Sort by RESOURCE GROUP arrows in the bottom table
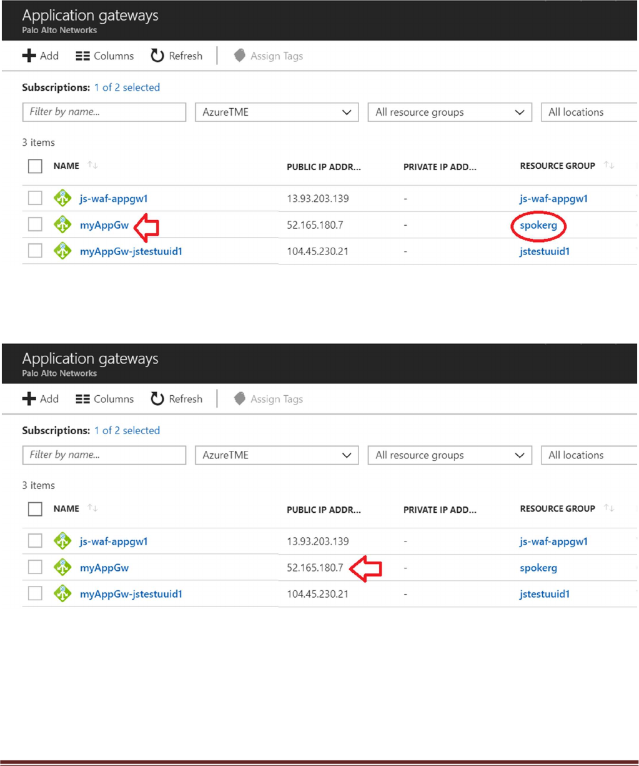 tap(609, 508)
